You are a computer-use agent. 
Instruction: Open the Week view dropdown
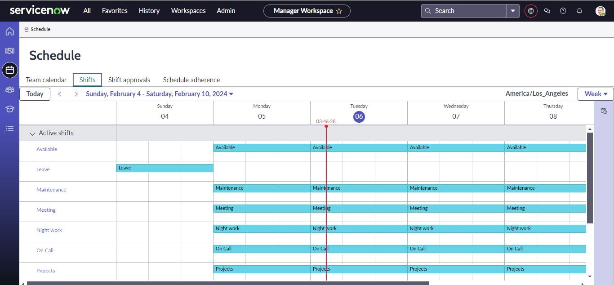coord(595,94)
